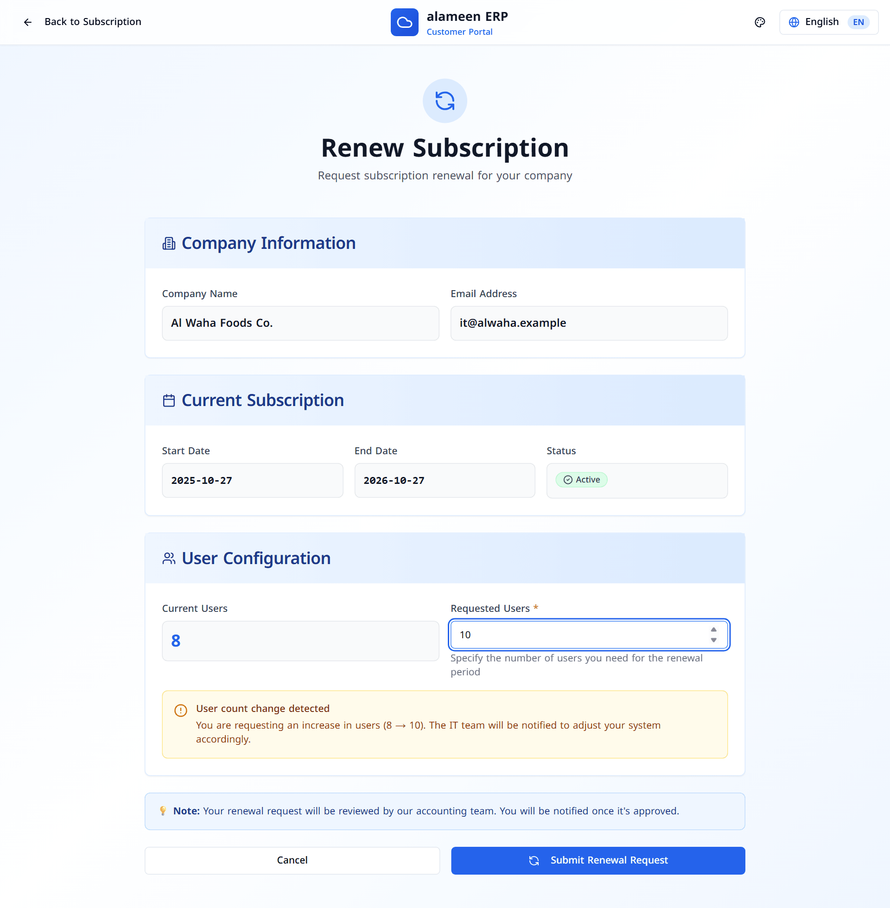This screenshot has height=908, width=890.
Task: Click the globe icon in language button
Action: click(794, 22)
